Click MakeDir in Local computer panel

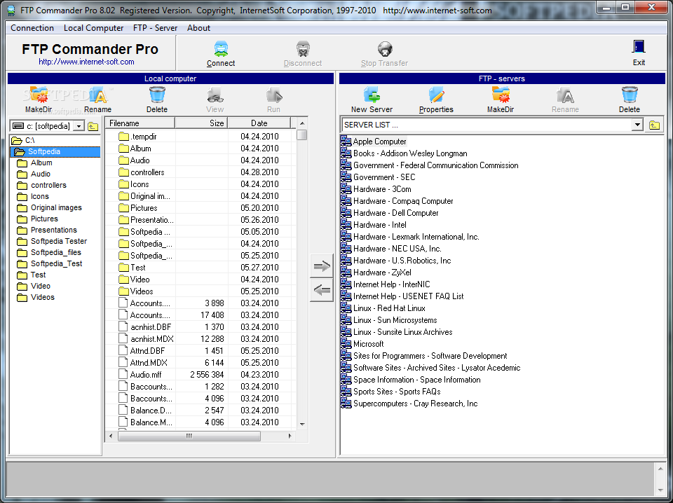tap(39, 99)
